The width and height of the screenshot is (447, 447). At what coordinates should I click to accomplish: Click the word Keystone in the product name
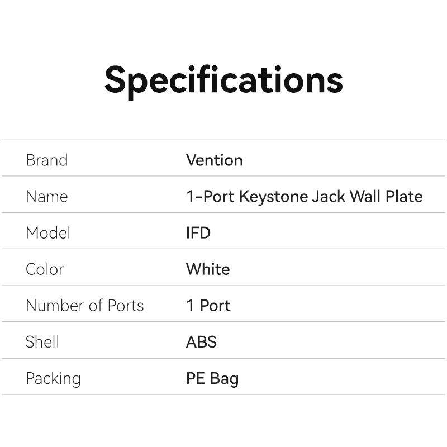pos(273,197)
